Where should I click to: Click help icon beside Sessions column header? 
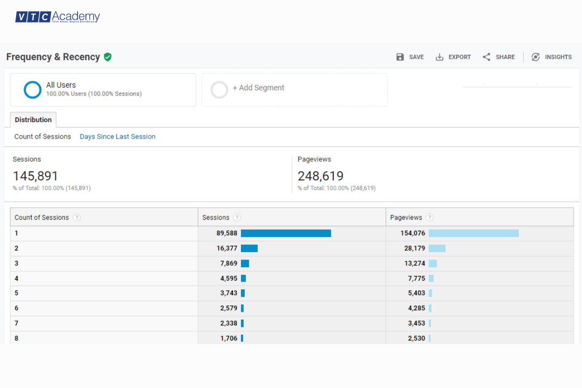237,217
